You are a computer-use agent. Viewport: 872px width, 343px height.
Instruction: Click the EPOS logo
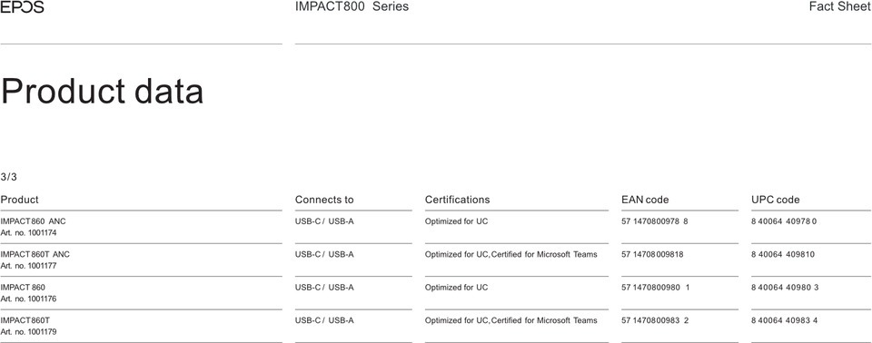coord(22,6)
